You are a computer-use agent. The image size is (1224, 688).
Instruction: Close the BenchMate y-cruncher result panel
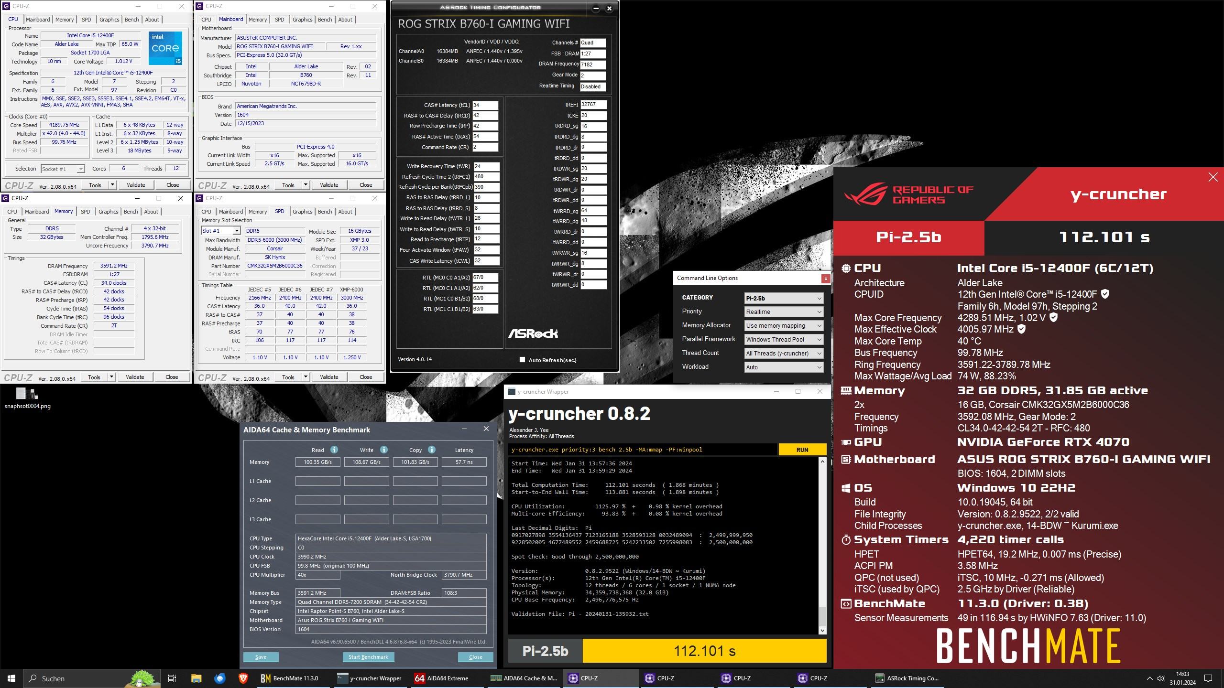tap(1213, 177)
